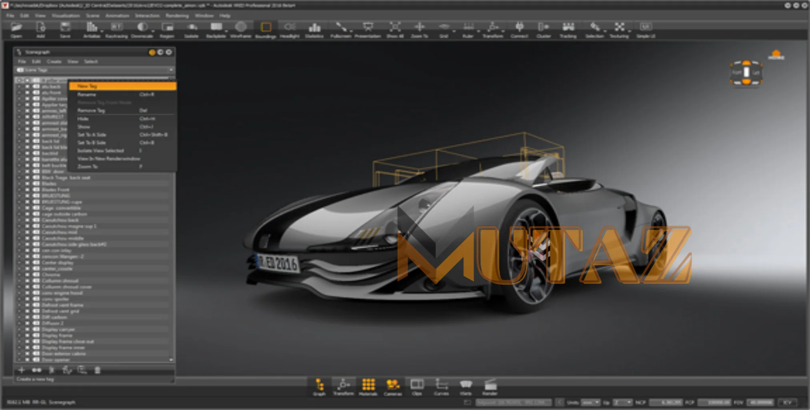Screen dimensions: 810x410
Task: Click the Open file toolbar icon
Action: pyautogui.click(x=16, y=27)
